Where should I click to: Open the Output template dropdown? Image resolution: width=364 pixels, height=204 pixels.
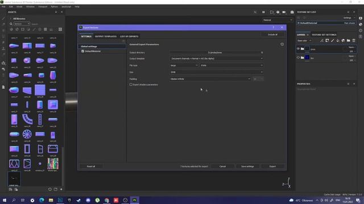tap(216, 58)
